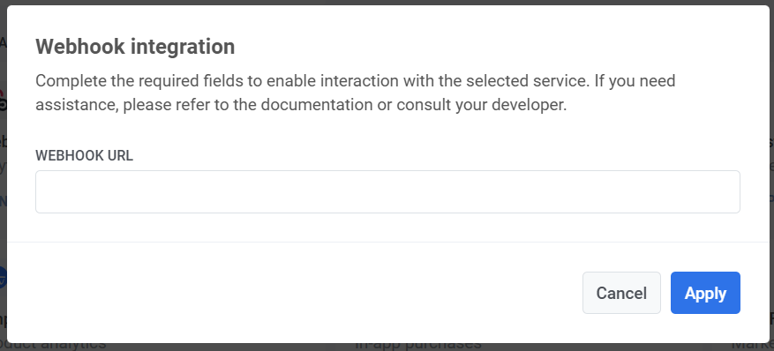
Task: Click the partially hidden blue link at right edge
Action: pyautogui.click(x=771, y=198)
